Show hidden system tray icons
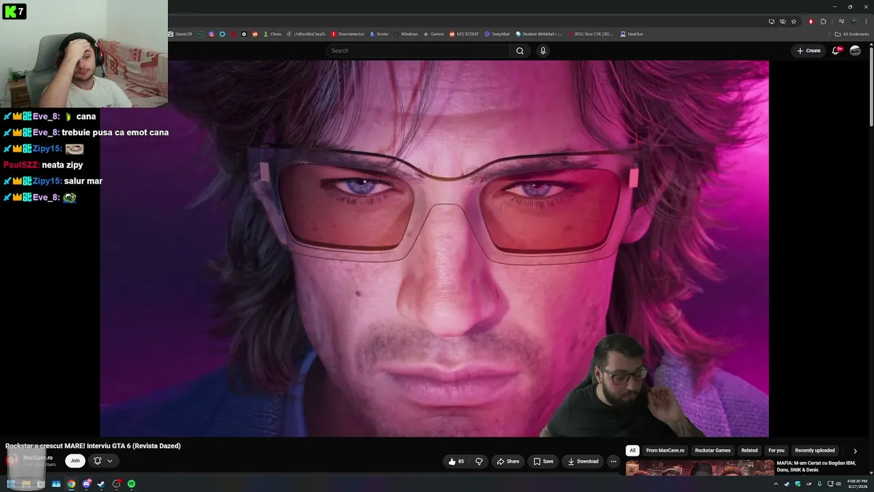This screenshot has height=492, width=874. pos(776,484)
